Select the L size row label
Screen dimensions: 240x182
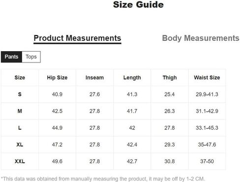click(20, 128)
